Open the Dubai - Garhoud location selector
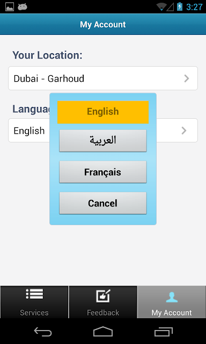206x344 pixels. [x=103, y=78]
